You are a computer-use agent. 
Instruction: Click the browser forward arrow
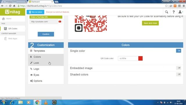click(6, 6)
